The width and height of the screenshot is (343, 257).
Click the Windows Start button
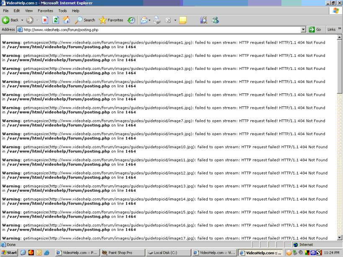click(x=9, y=253)
